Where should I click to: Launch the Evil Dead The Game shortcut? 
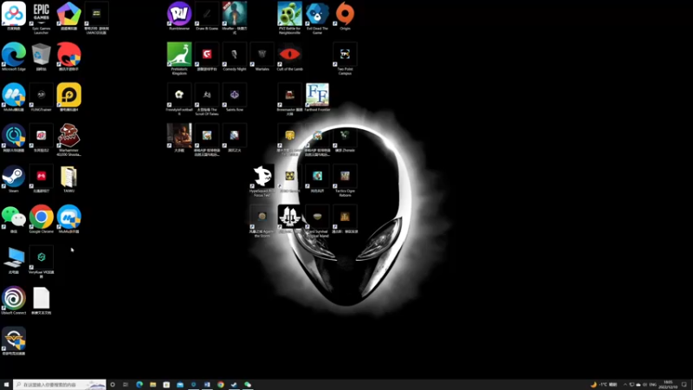(x=317, y=17)
